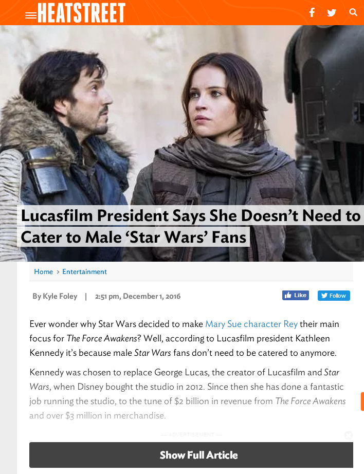
Task: Click the bird icon in Follow button
Action: (x=324, y=296)
